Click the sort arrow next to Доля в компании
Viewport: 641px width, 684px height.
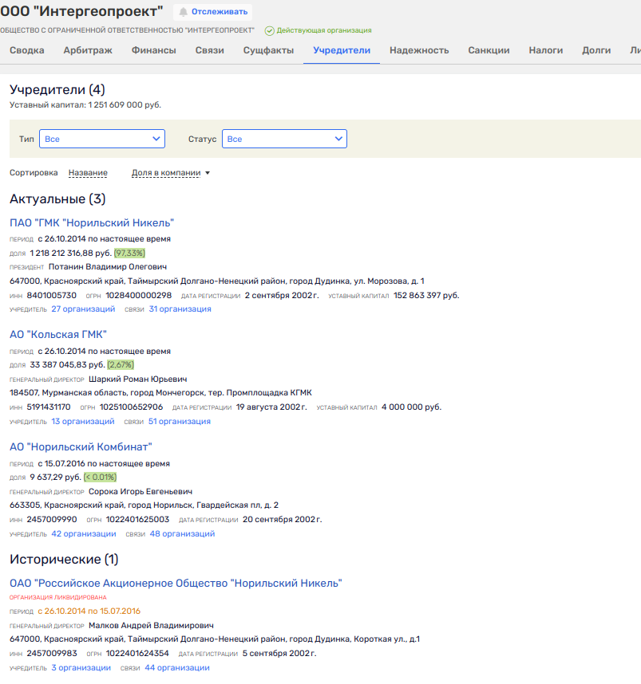[x=208, y=173]
